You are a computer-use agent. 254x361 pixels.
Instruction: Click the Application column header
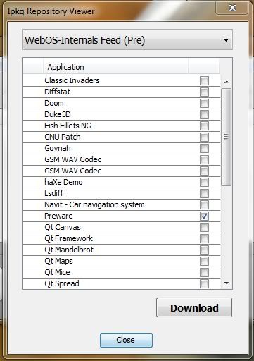[x=116, y=67]
